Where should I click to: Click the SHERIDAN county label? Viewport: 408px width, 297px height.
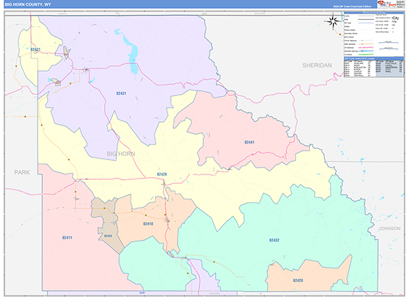(x=317, y=65)
